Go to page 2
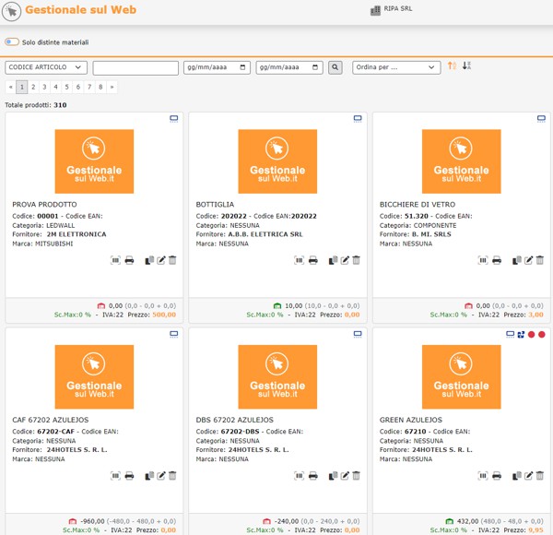The height and width of the screenshot is (535, 553). (x=33, y=87)
